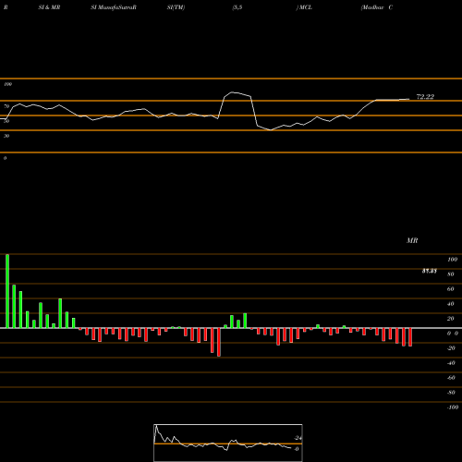This screenshot has height=462, width=462.
Task: Click the '60' label on MR axis
Action: click(x=451, y=289)
